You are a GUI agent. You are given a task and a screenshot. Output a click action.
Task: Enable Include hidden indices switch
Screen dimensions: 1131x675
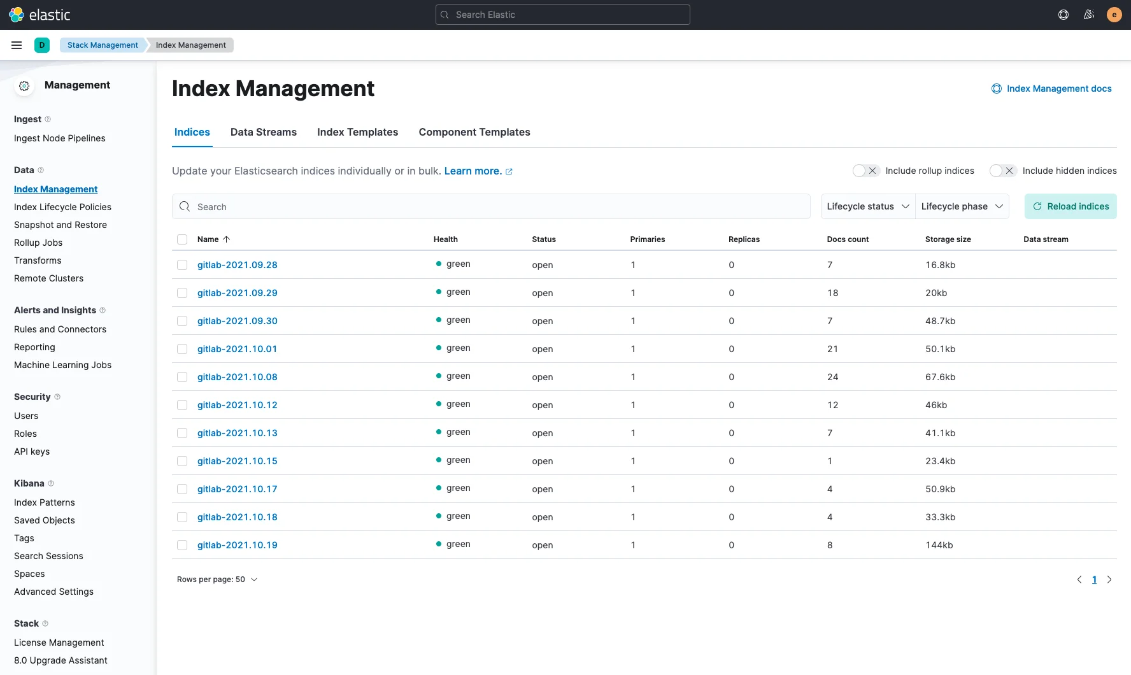point(1003,171)
